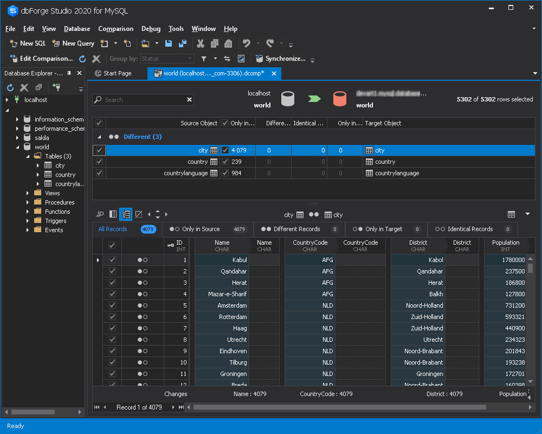This screenshot has width=542, height=434.
Task: Open the Comparison menu
Action: (x=115, y=29)
